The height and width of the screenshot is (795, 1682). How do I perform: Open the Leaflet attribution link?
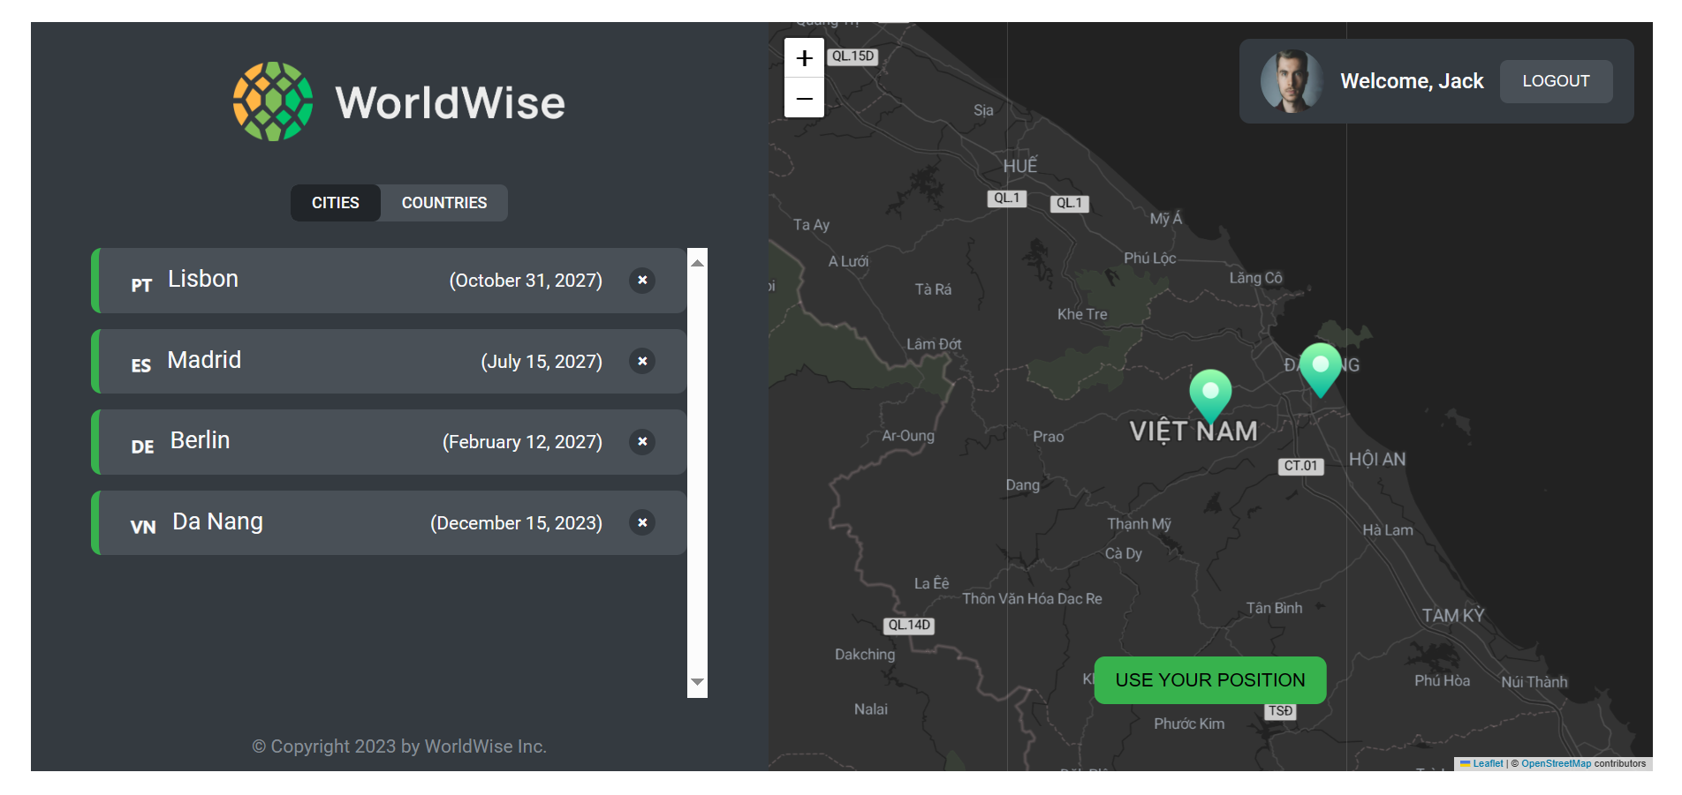[x=1488, y=764]
